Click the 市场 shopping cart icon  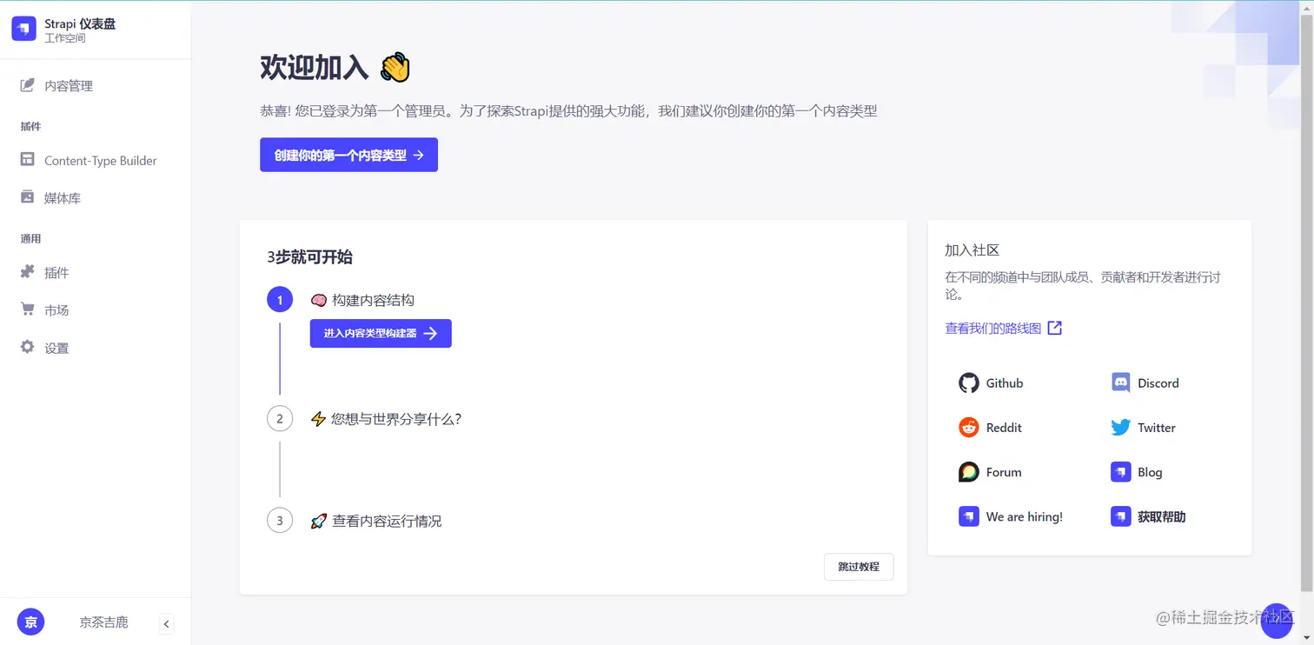28,309
